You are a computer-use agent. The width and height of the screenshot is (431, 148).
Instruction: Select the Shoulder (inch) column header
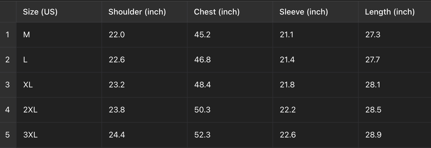(x=145, y=12)
